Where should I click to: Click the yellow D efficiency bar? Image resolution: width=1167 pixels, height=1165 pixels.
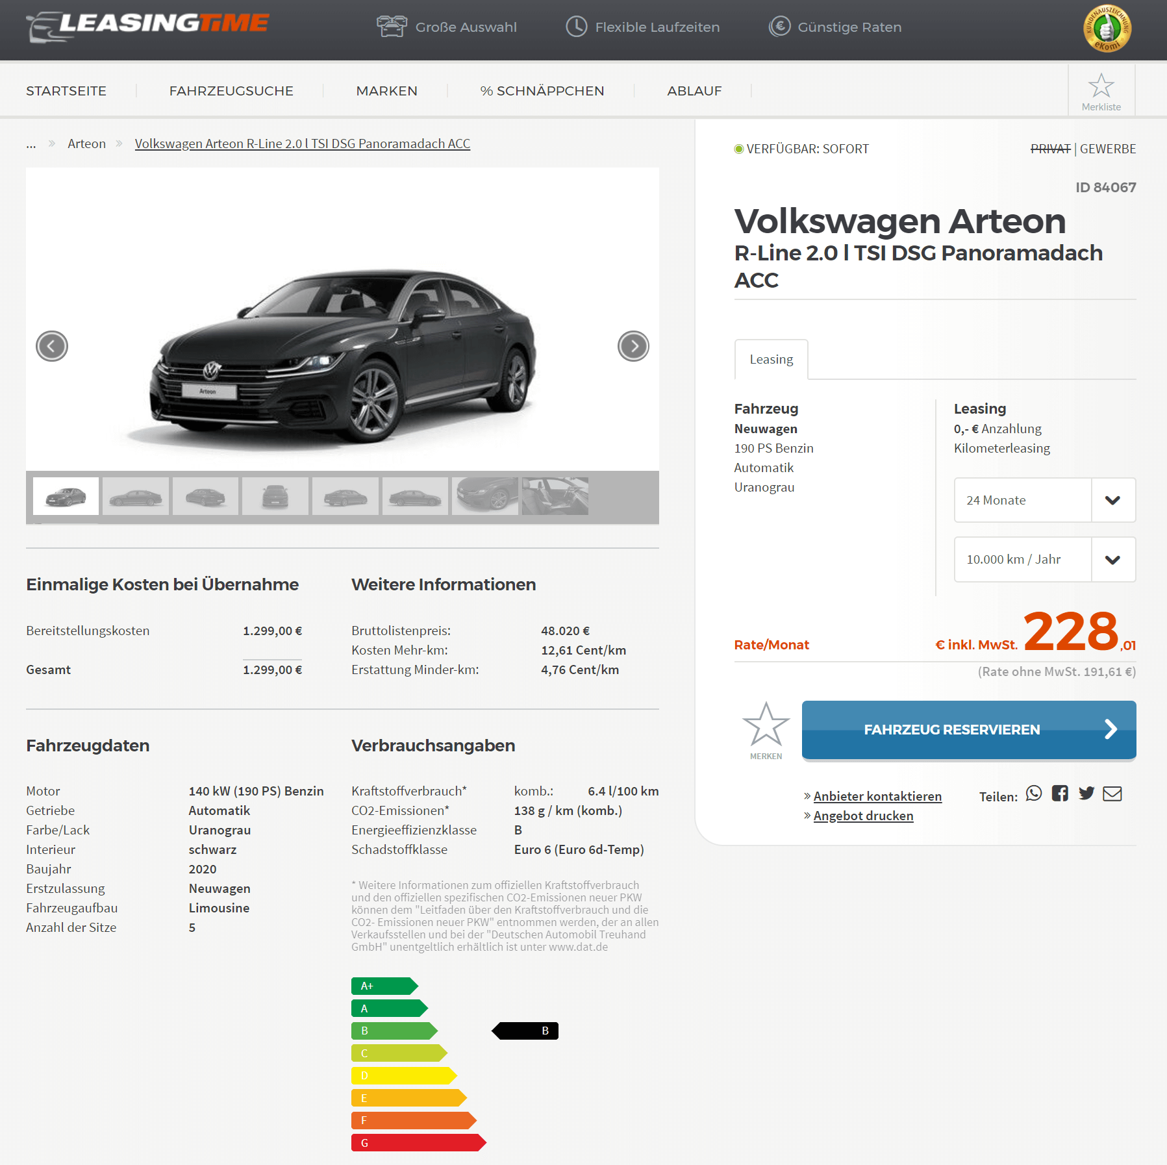404,1075
